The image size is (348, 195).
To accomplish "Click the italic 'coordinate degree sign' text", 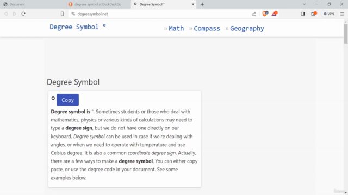I will click(152, 153).
